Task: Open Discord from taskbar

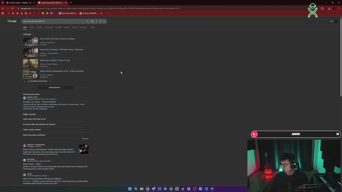Action: (x=154, y=189)
